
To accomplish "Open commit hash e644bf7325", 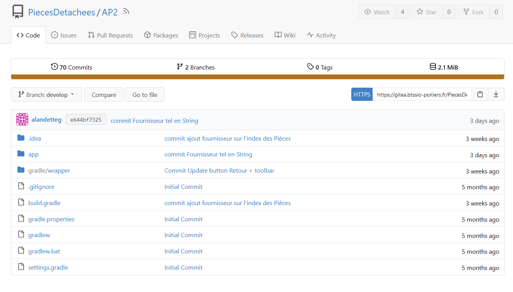I will (86, 120).
